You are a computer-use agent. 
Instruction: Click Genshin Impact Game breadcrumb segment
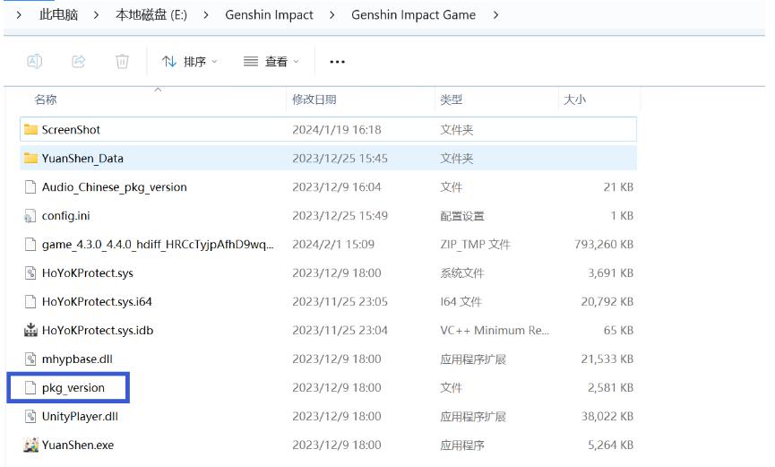(x=414, y=15)
